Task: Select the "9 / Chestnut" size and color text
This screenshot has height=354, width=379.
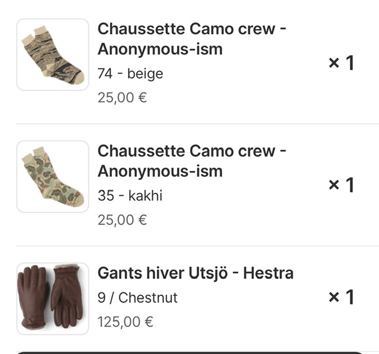Action: point(137,298)
